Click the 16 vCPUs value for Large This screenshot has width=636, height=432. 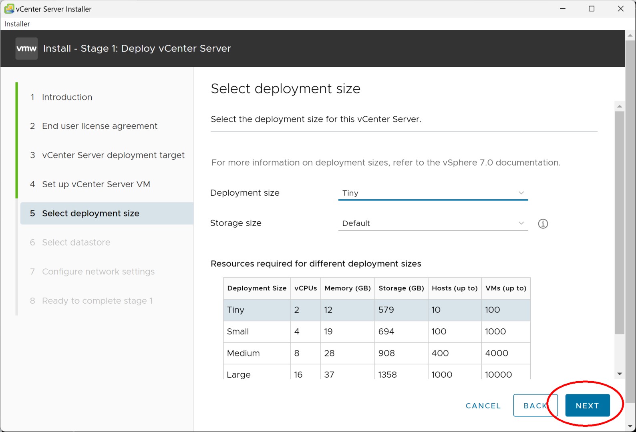click(298, 375)
